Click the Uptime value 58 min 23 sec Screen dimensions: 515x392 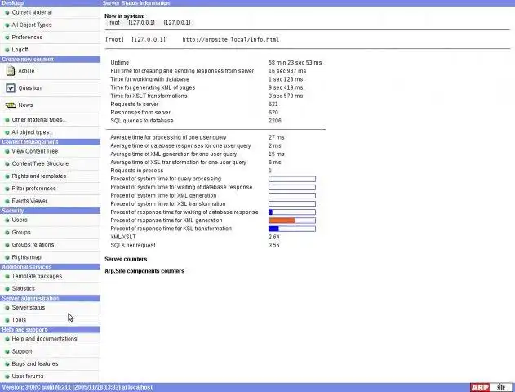295,63
